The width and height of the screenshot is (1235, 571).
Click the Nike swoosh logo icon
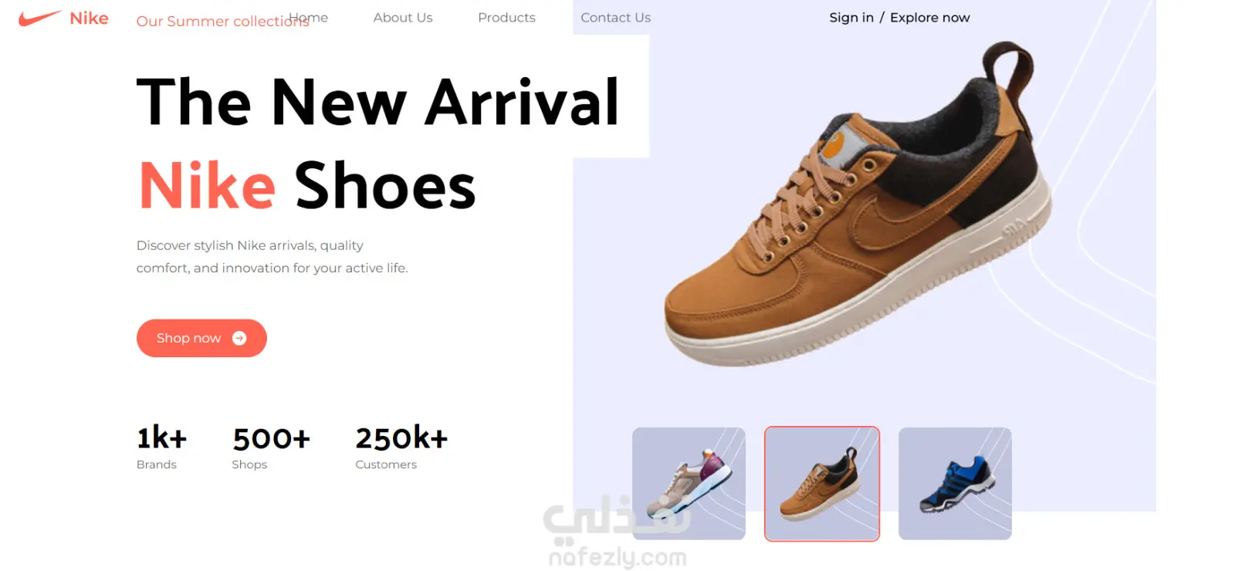39,18
